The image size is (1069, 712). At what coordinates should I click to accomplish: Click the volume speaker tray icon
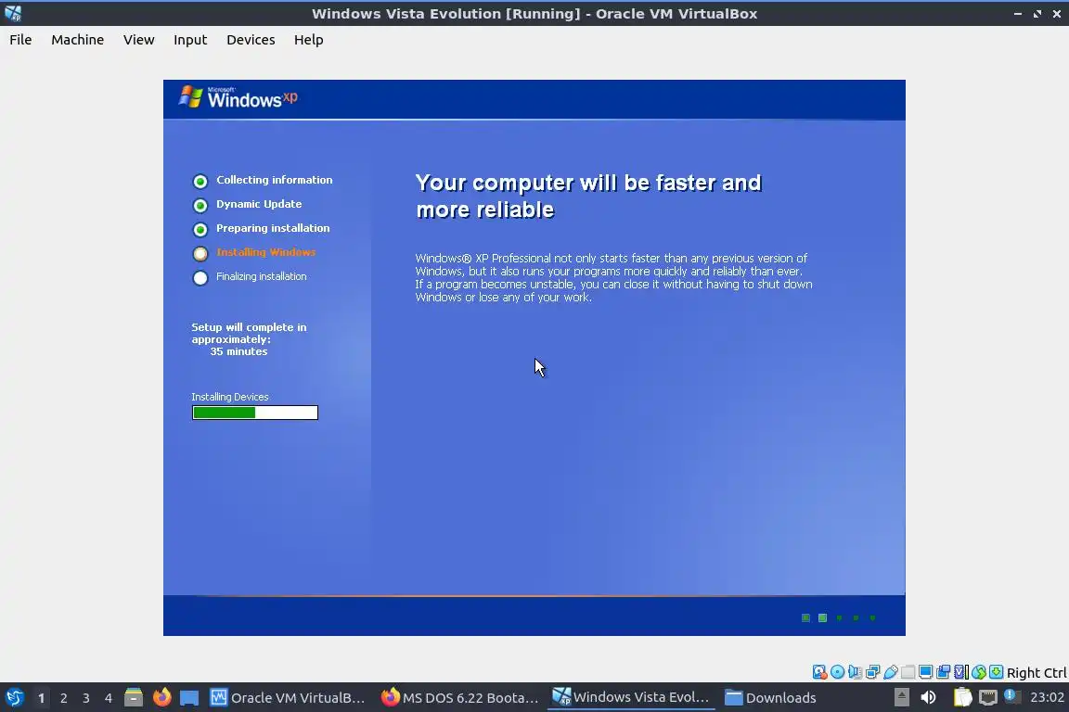coord(928,697)
